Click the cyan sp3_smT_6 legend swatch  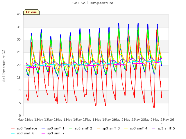[x=13, y=134]
